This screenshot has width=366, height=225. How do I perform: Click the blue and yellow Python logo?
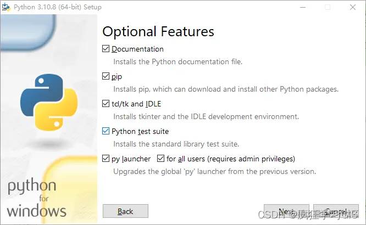coord(49,102)
